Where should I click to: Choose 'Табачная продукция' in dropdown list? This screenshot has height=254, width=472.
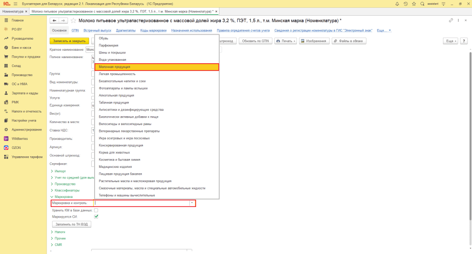coord(113,102)
